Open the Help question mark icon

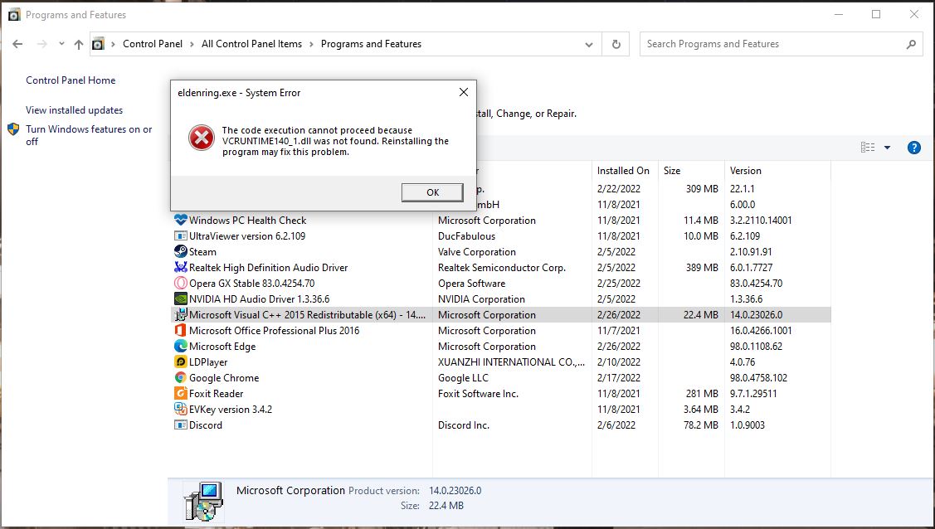point(913,147)
